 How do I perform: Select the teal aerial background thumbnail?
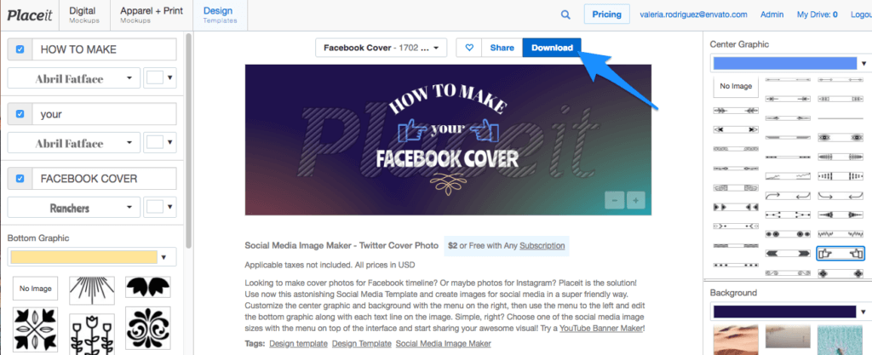coord(839,340)
